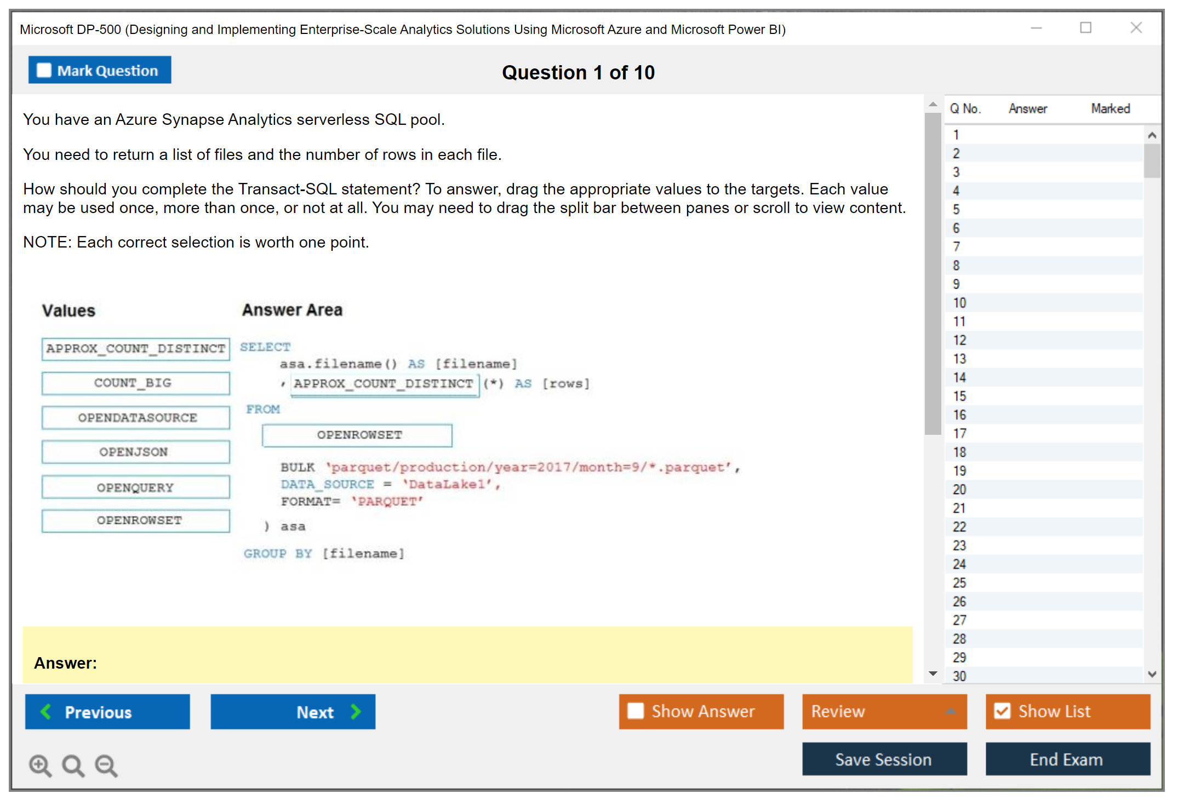This screenshot has width=1178, height=805.
Task: Uncheck the Show List checkbox
Action: click(x=1002, y=711)
